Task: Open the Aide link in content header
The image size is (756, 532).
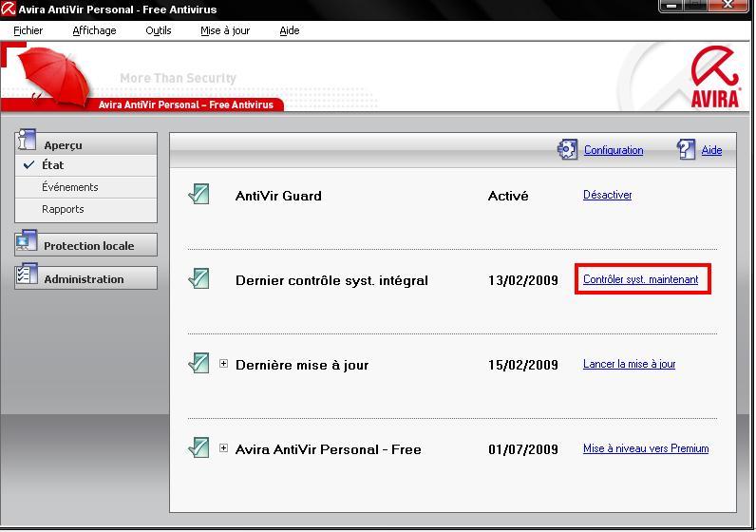Action: (x=711, y=150)
